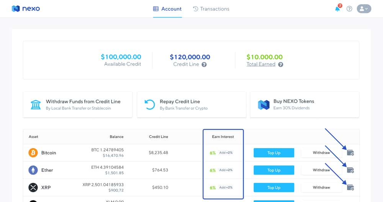Click the $16,470.96 Bitcoin dollar value
The width and height of the screenshot is (383, 202).
(113, 155)
